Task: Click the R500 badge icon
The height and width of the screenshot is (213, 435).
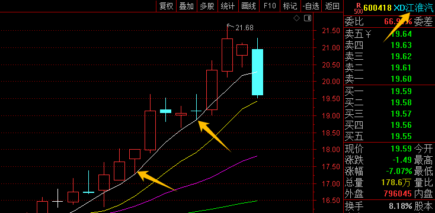Action: (359, 8)
